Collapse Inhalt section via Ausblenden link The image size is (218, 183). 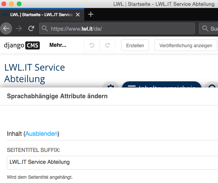click(x=41, y=134)
